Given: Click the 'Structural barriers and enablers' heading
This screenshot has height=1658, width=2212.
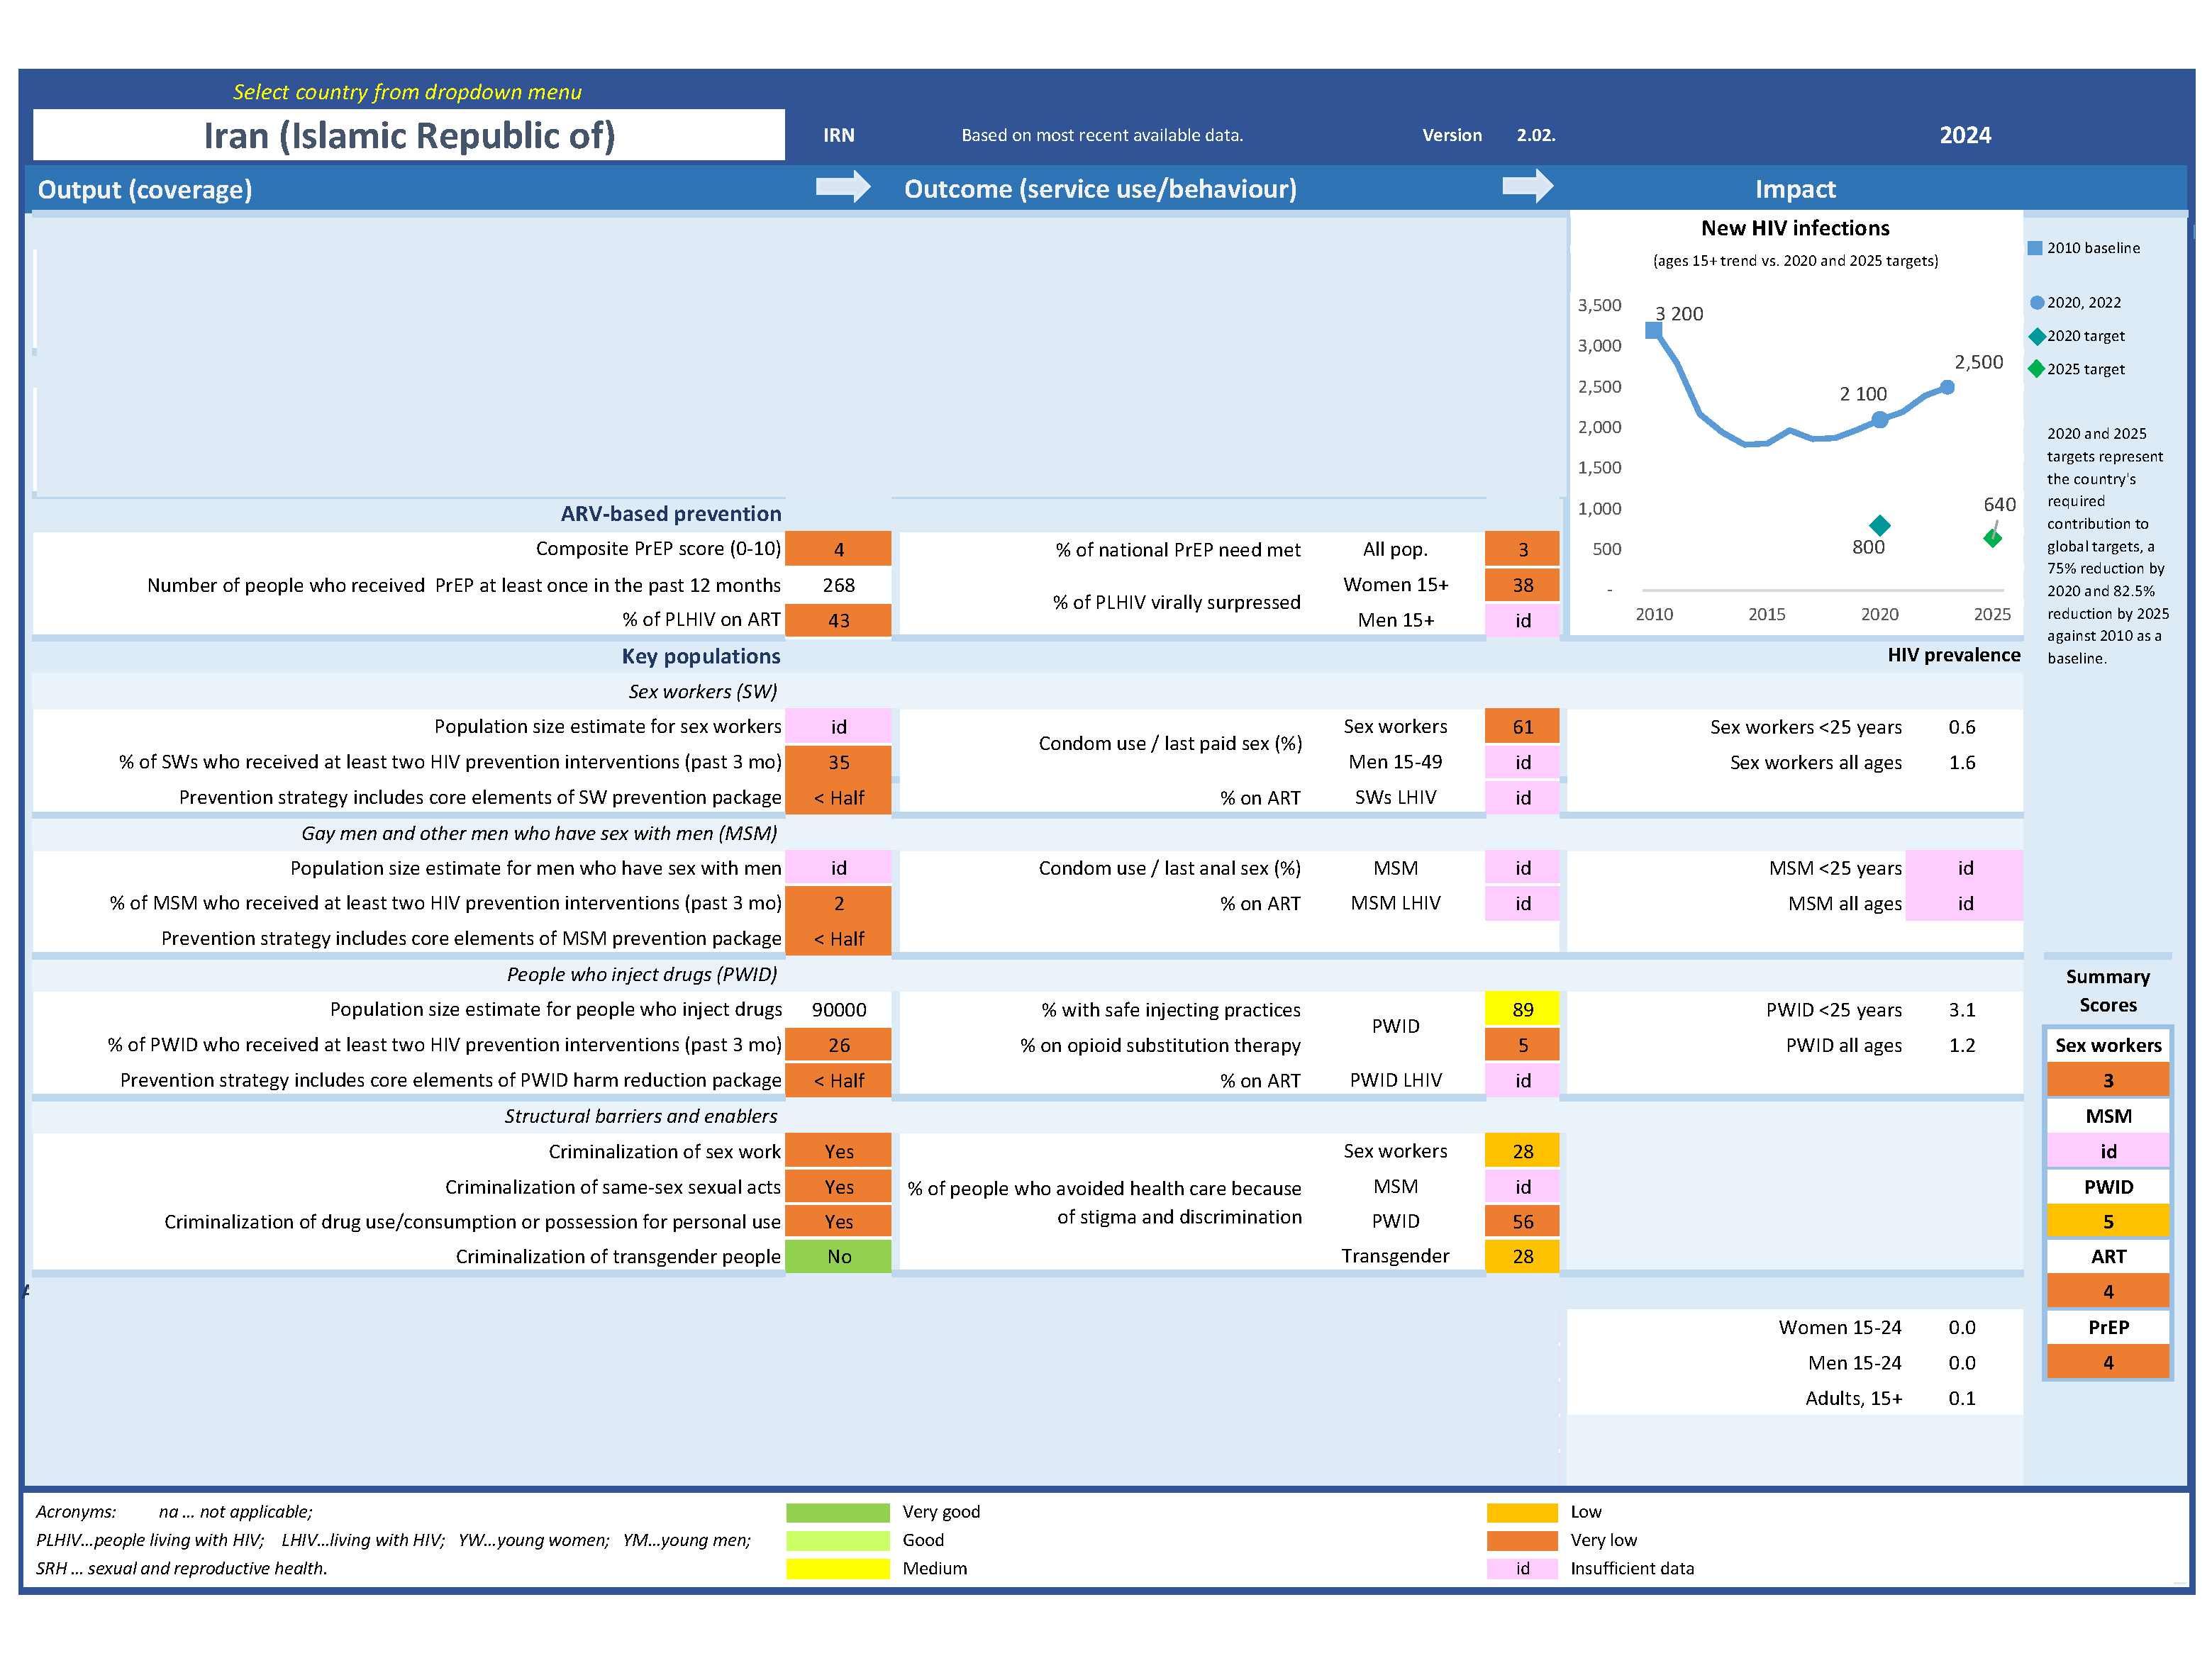Looking at the screenshot, I should click(x=640, y=1116).
